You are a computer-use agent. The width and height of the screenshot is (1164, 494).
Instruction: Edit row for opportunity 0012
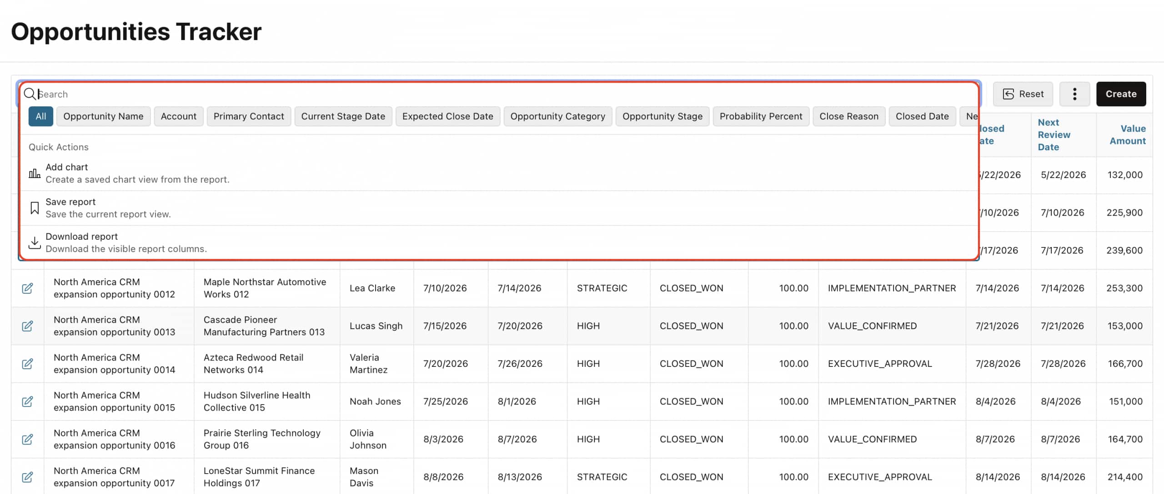(27, 288)
